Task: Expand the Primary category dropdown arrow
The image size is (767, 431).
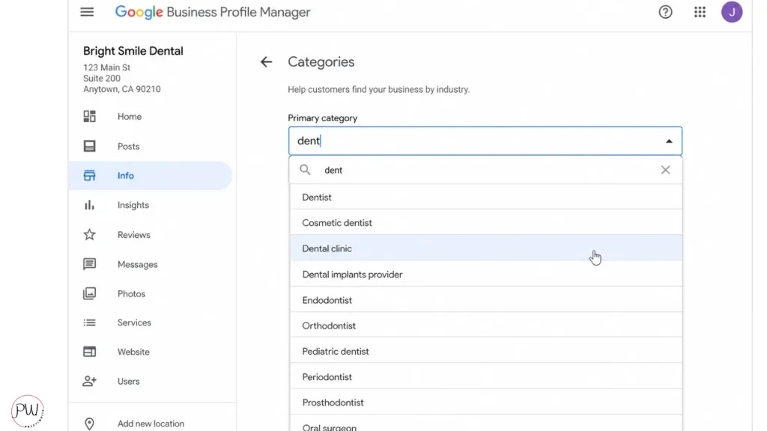Action: coord(668,141)
